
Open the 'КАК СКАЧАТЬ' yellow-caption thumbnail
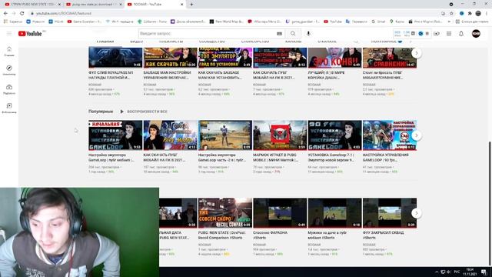tap(170, 58)
